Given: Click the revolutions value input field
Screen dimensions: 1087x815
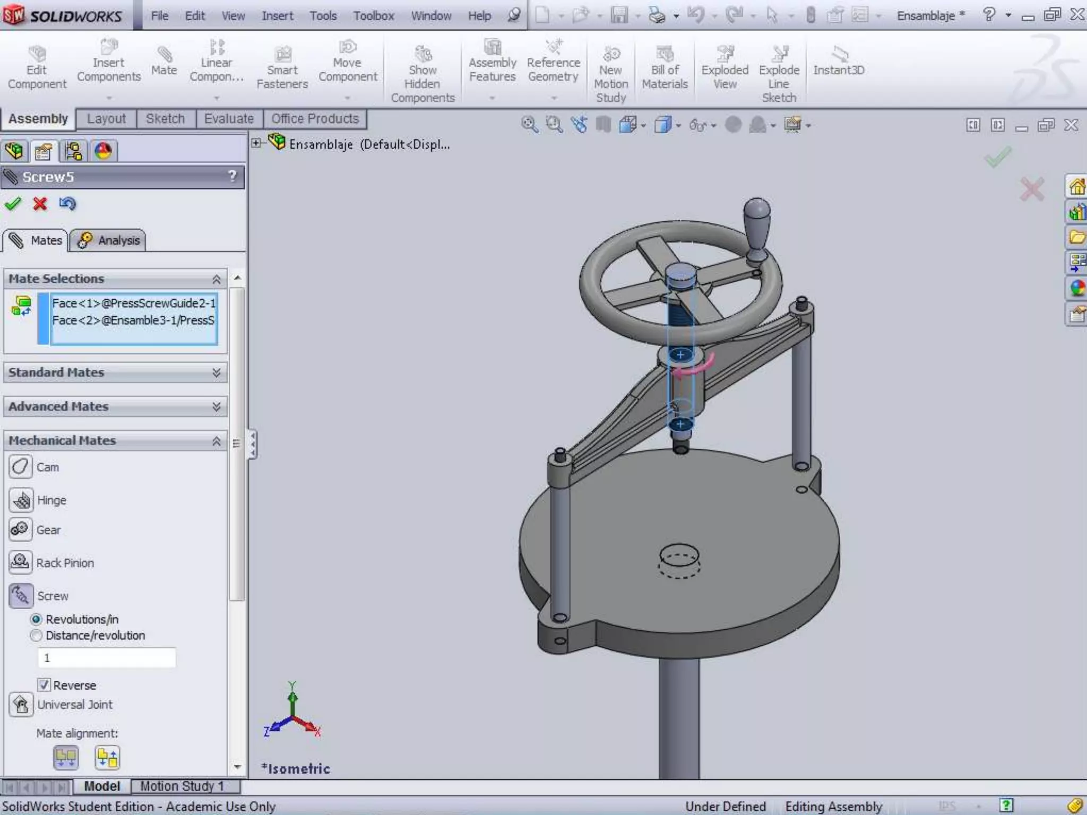Looking at the screenshot, I should (x=106, y=658).
